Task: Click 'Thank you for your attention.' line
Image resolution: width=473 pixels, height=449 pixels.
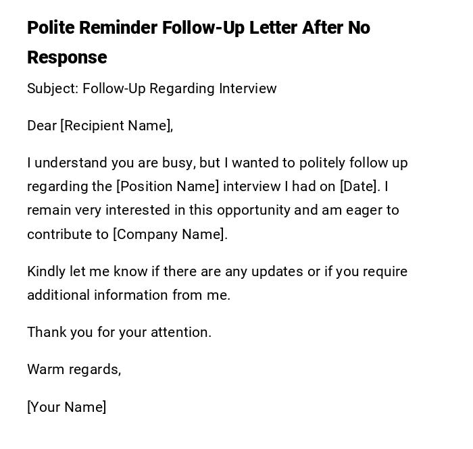Action: click(119, 332)
